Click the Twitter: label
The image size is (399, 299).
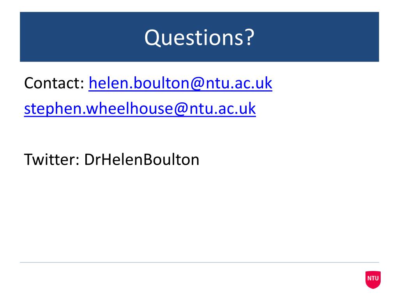click(52, 160)
